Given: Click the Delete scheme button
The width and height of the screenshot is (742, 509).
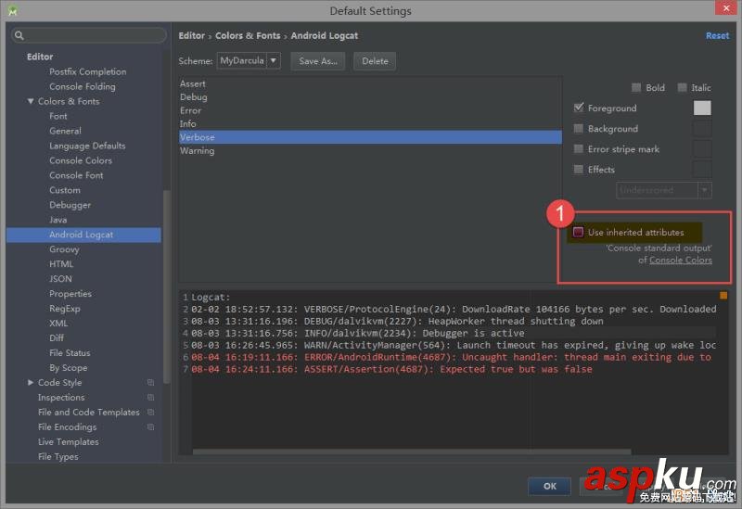Looking at the screenshot, I should [375, 61].
